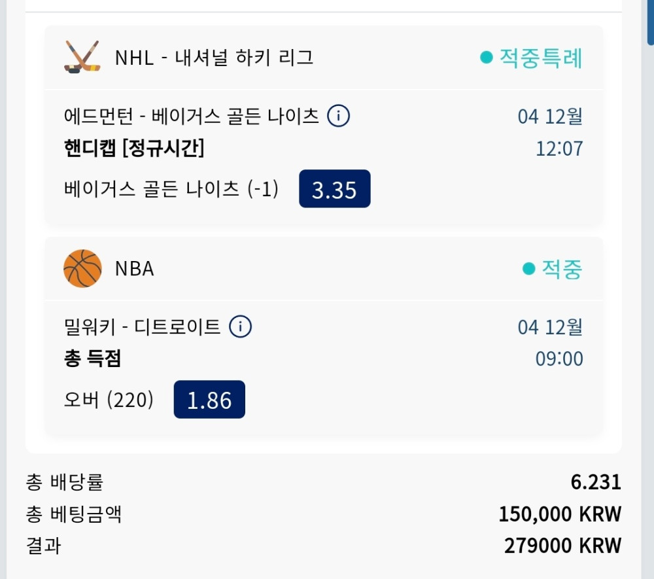Open the 에드먼턴 - 베이거스 골든 나이츠 match
Viewport: 654px width, 579px height.
click(191, 116)
